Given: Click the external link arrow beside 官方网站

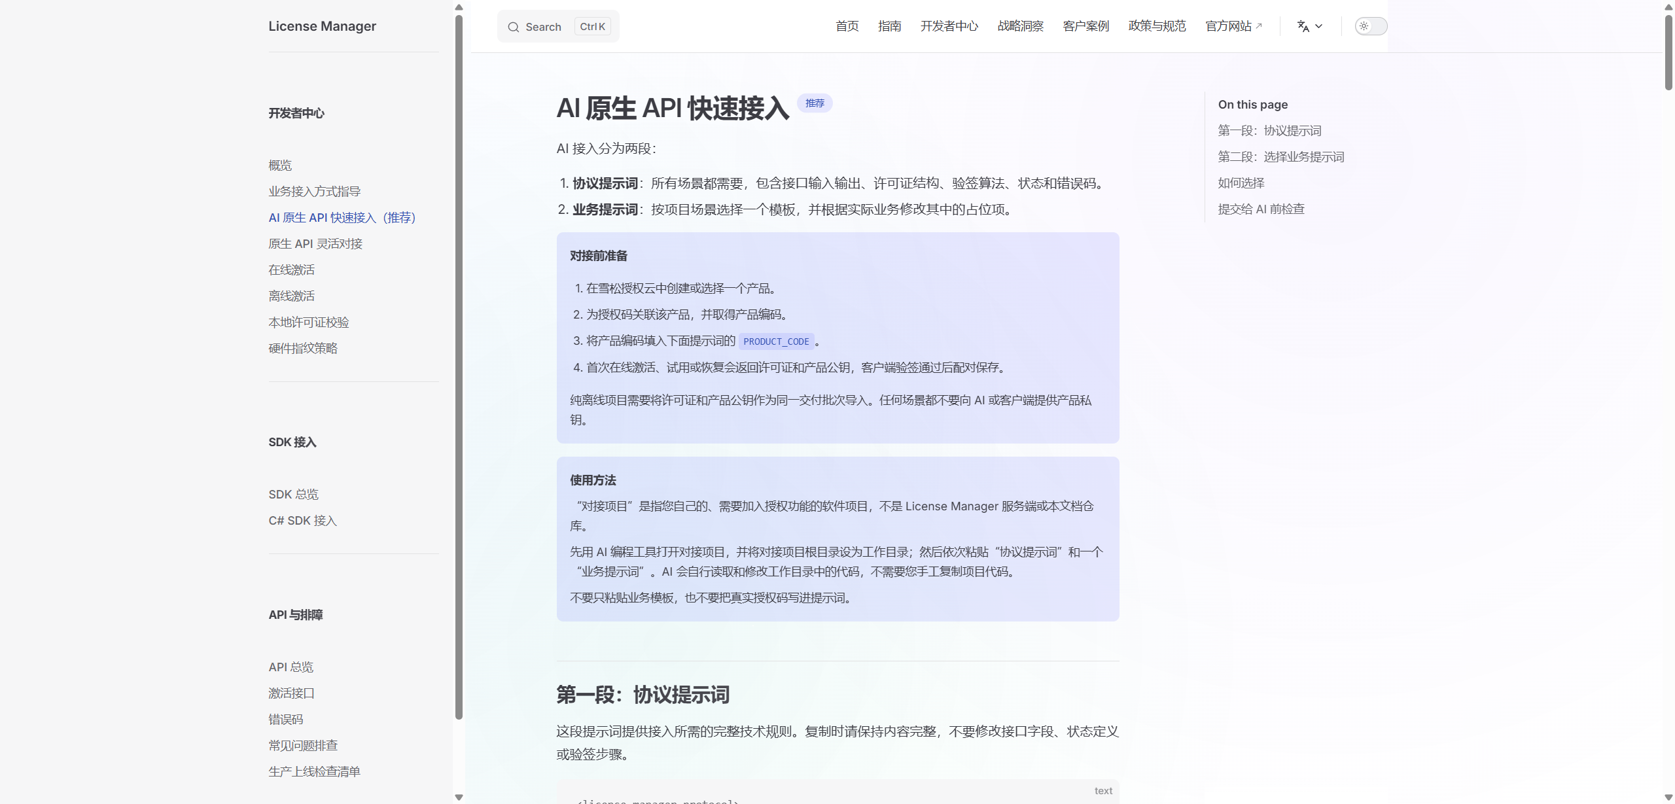Looking at the screenshot, I should [x=1259, y=26].
